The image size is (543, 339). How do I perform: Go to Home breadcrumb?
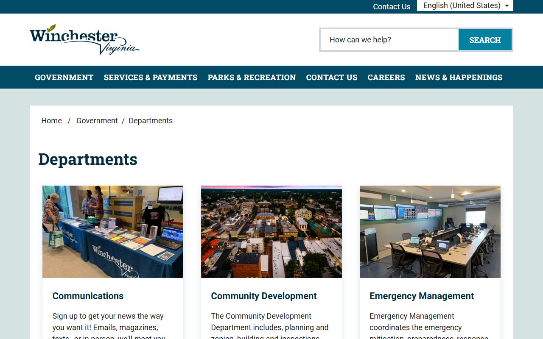tap(52, 121)
